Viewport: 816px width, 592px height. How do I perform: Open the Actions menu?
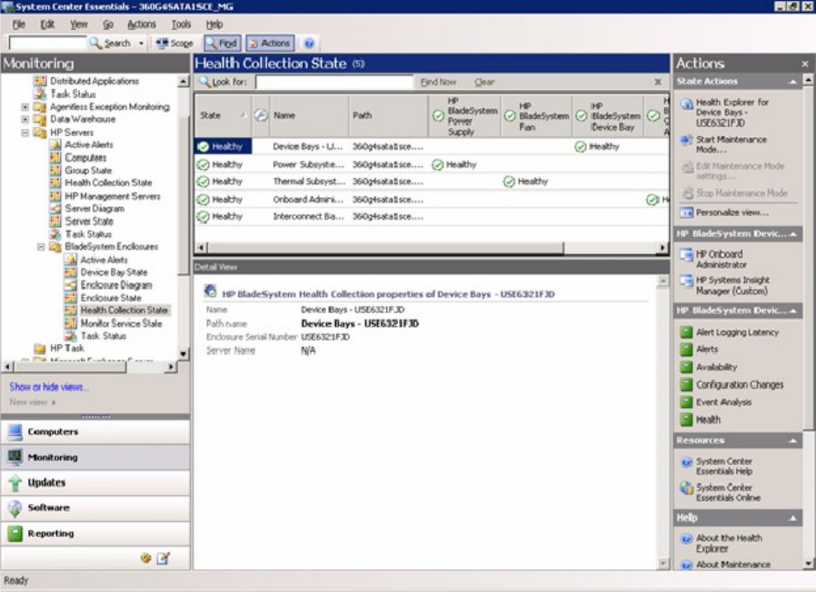[x=141, y=25]
